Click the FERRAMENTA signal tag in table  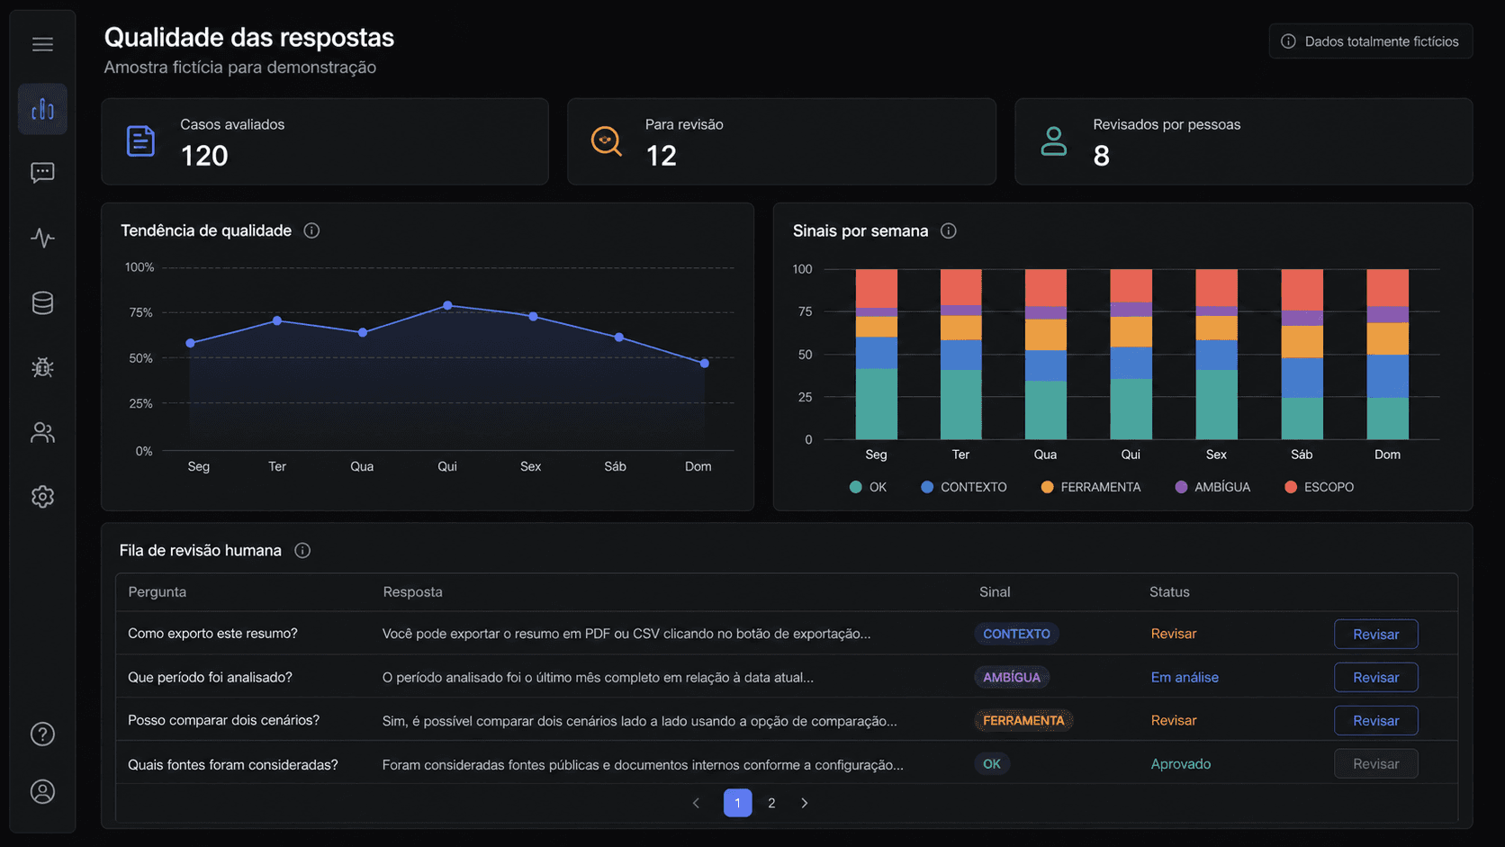(x=1023, y=720)
